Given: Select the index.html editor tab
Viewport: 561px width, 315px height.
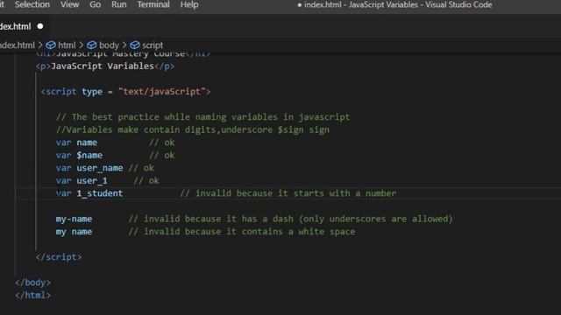Looking at the screenshot, I should coord(22,26).
